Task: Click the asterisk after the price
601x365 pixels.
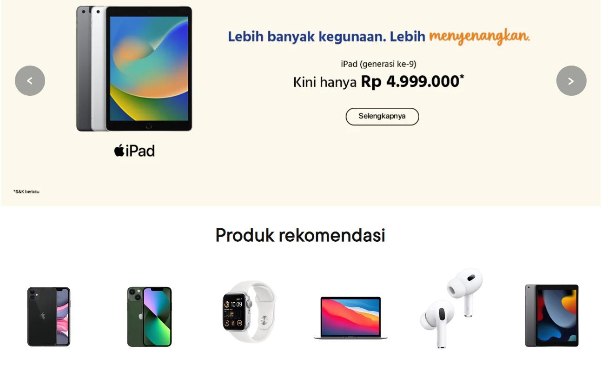Action: (462, 78)
